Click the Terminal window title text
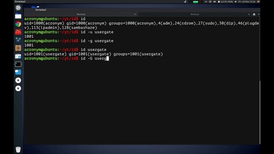 coord(41,10)
